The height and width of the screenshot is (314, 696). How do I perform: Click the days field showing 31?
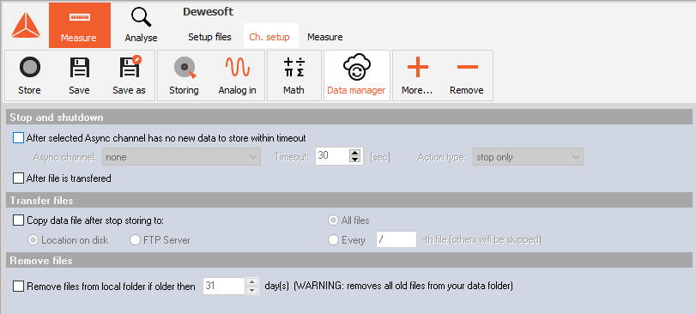(224, 286)
